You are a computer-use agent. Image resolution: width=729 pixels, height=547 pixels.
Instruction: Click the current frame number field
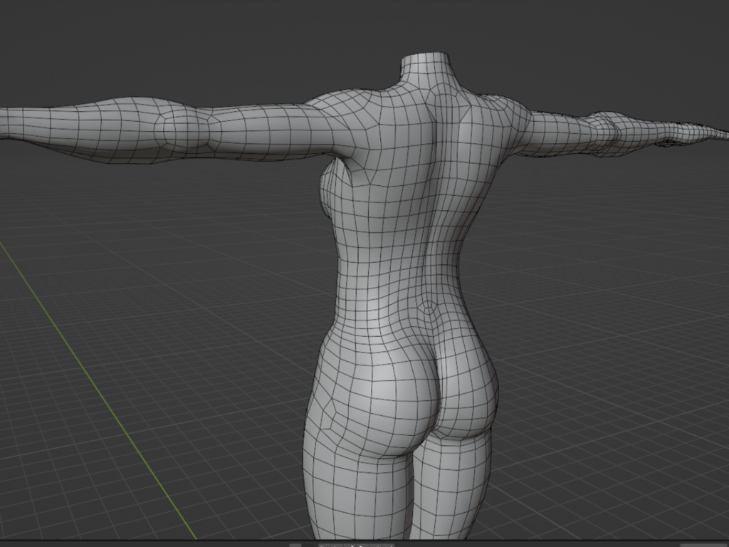coord(294,546)
